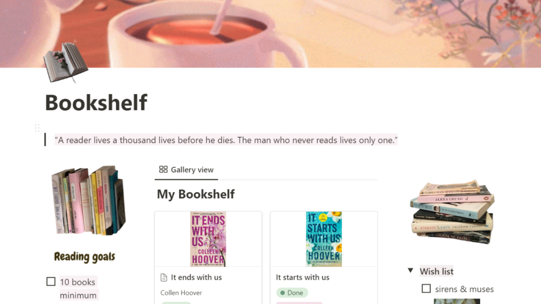Check the 10 books minimum checkbox
The image size is (541, 304).
tap(51, 281)
